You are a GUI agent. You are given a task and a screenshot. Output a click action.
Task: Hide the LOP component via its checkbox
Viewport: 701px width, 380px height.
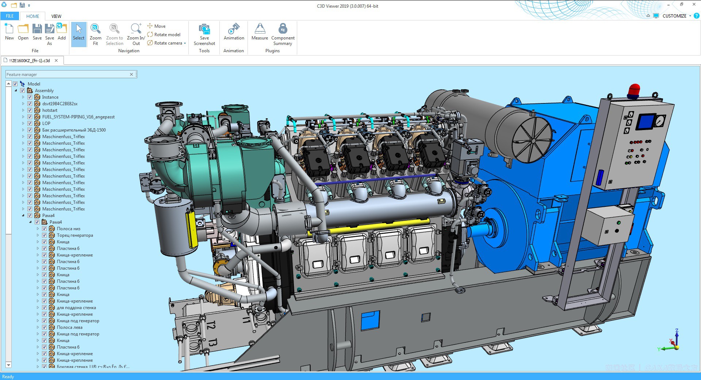[x=30, y=123]
